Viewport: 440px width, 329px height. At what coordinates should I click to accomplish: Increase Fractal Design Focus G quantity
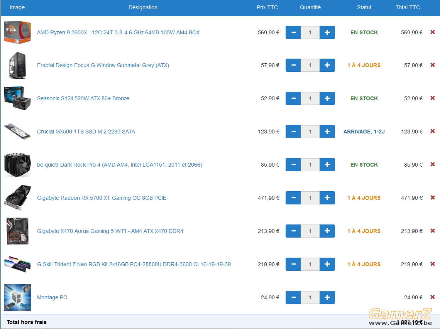[327, 65]
